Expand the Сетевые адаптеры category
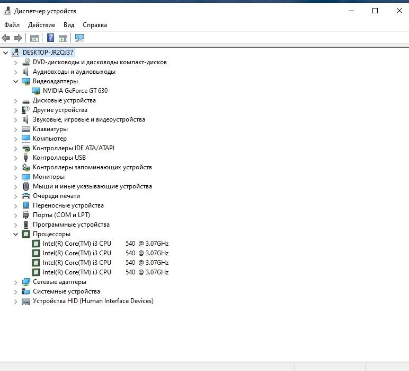Viewport: 409px width, 371px height. [16, 282]
